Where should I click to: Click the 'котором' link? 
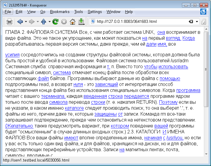[x=120, y=126]
